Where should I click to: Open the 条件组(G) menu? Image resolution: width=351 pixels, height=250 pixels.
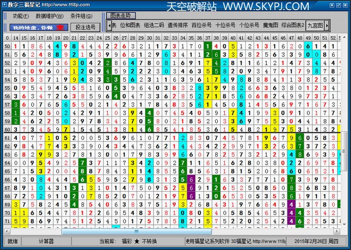pyautogui.click(x=81, y=16)
